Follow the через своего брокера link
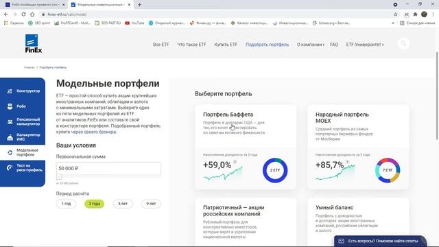The image size is (439, 247). click(93, 132)
